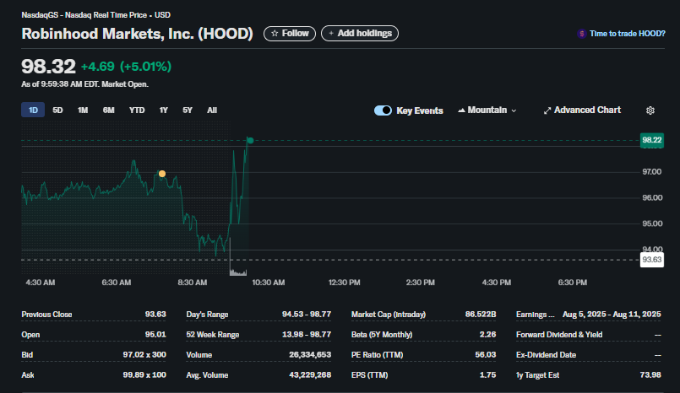
Task: Click the stock price 98.32
Action: [49, 67]
